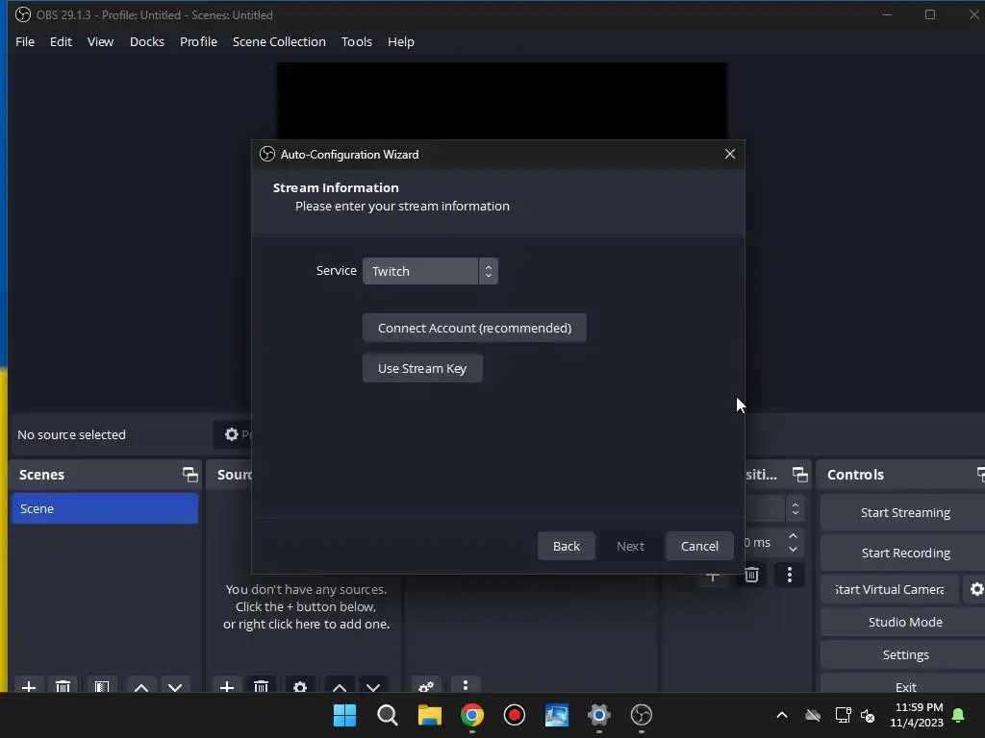Open taskbar Search icon

[x=387, y=715]
